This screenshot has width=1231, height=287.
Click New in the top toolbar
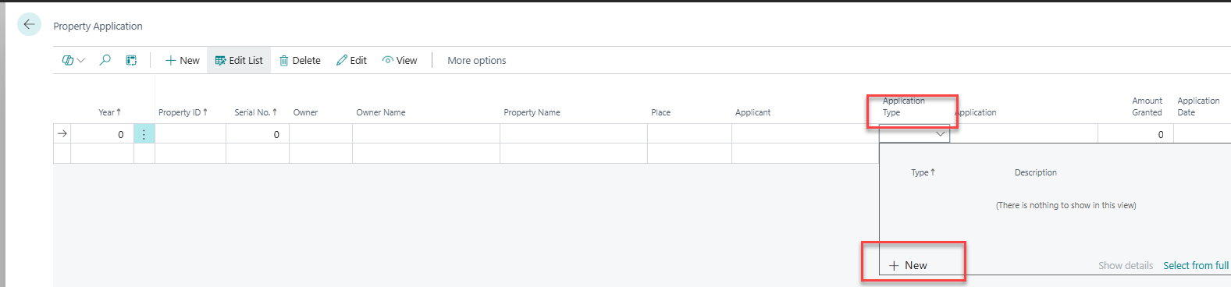182,60
